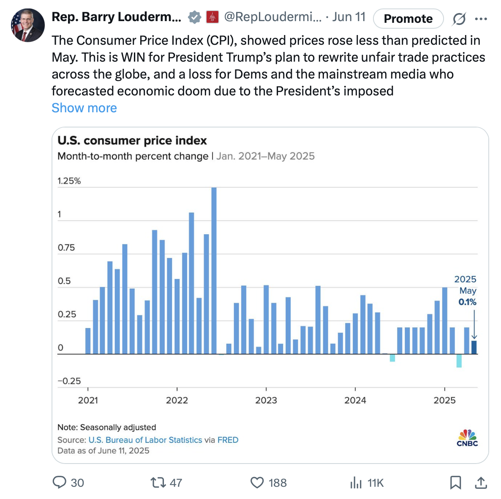Click U.S. Bureau of Labor Statistics source link
This screenshot has width=501, height=499.
[x=145, y=440]
